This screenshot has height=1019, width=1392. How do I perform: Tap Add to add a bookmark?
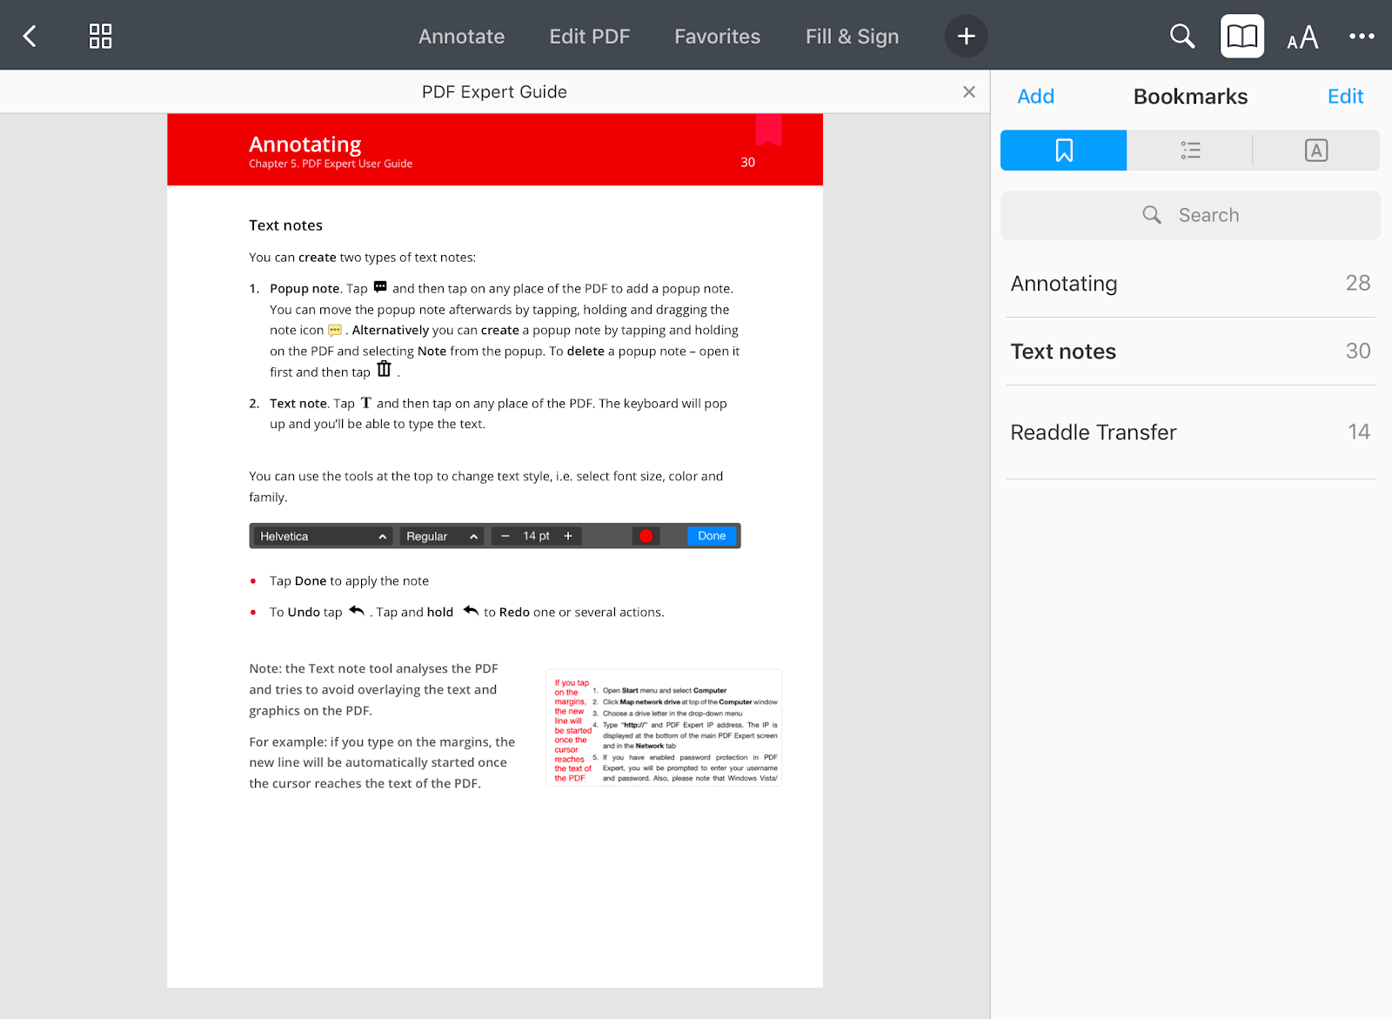1035,97
